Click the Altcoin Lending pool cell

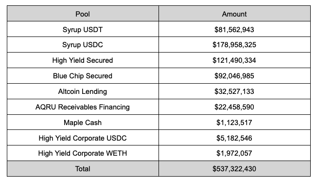coord(83,91)
